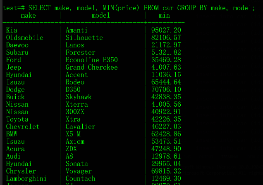Screen dimensions: 263x185
Task: Click the 'Lanos' model cell
Action: [75, 45]
